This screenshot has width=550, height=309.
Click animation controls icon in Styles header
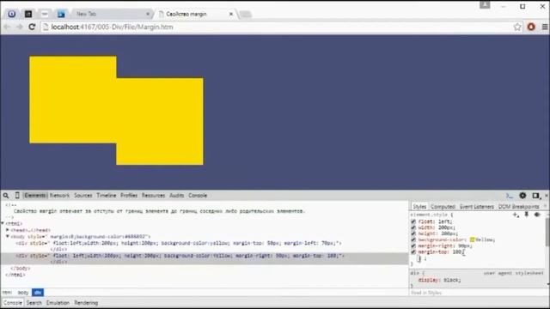coord(537,215)
